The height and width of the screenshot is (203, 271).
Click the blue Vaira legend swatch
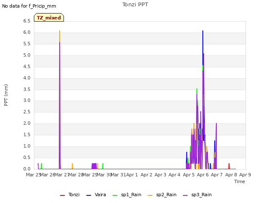tap(88, 195)
